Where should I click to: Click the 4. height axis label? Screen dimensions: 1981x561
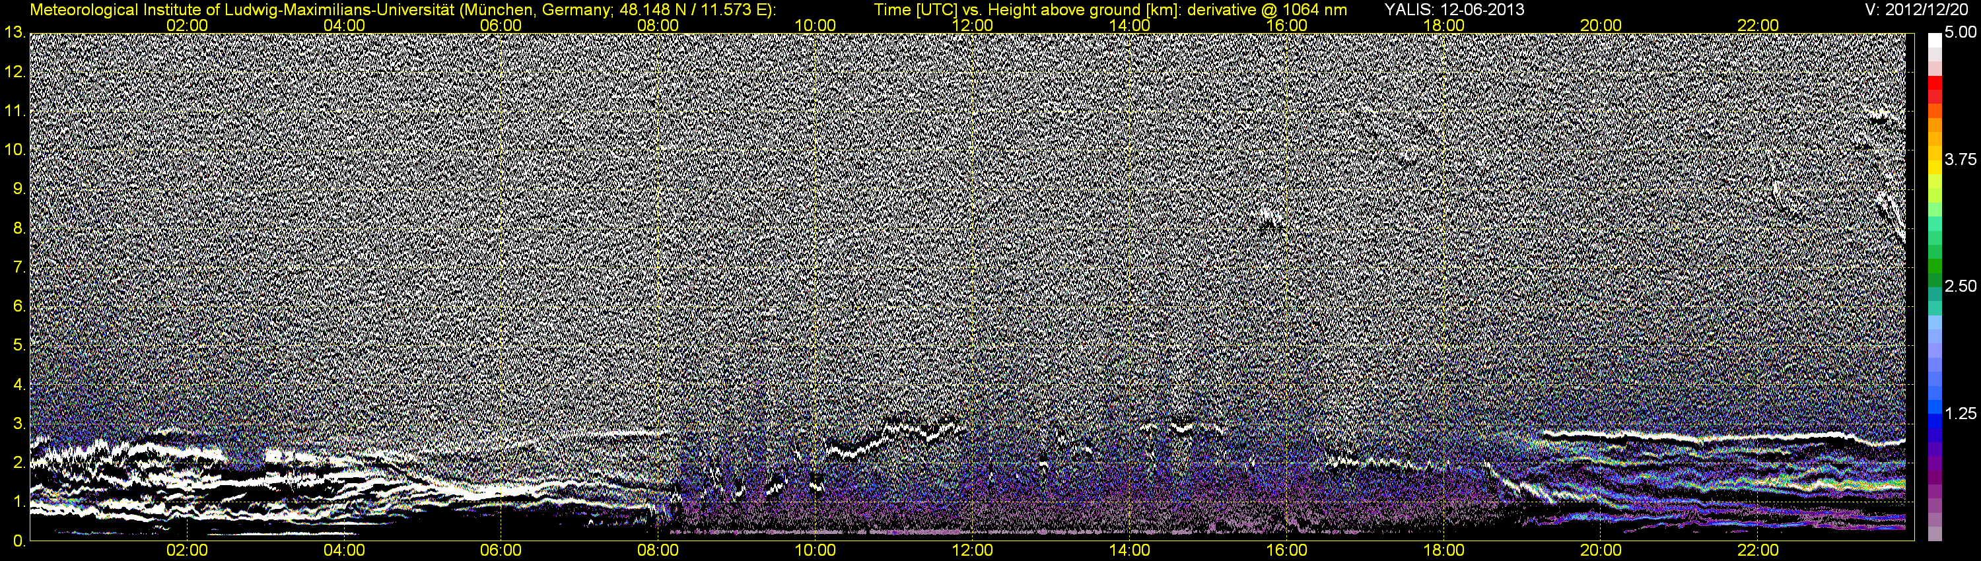coord(20,384)
